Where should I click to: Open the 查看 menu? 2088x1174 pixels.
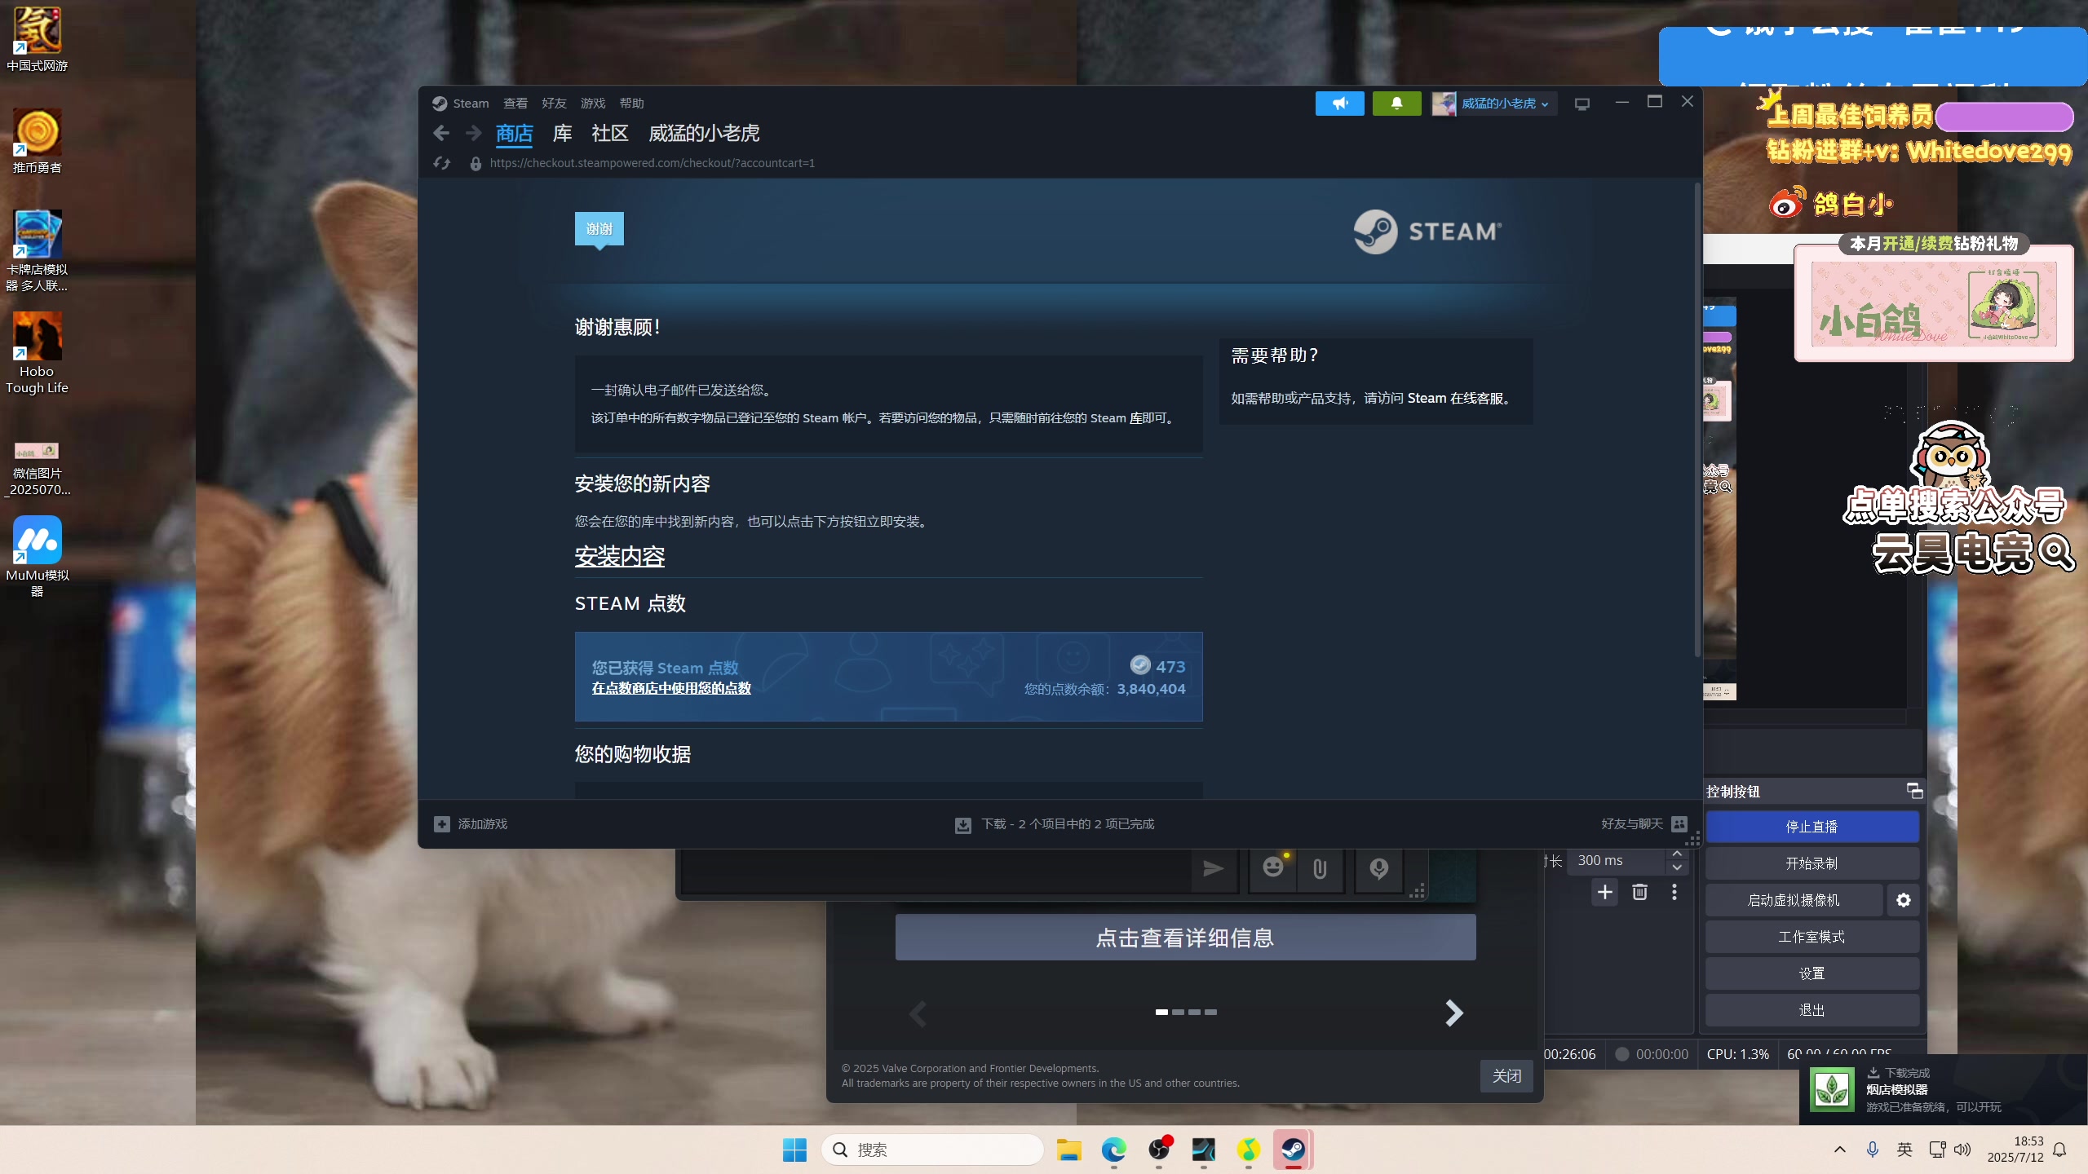pyautogui.click(x=515, y=104)
